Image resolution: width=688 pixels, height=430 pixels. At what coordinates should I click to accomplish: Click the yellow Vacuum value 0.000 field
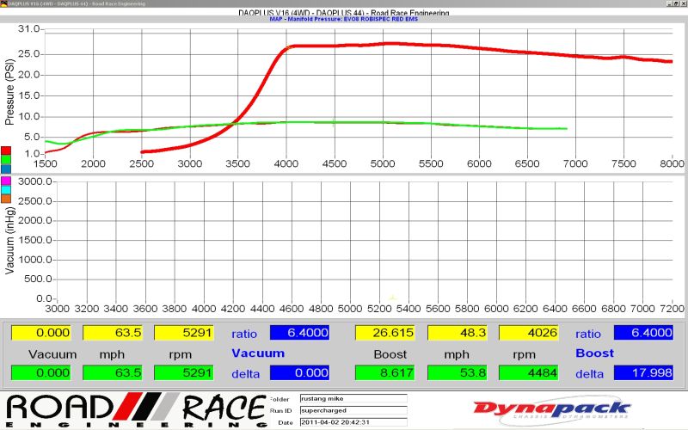point(40,333)
